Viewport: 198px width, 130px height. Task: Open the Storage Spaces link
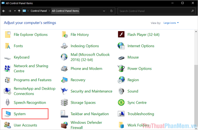pos(83,103)
